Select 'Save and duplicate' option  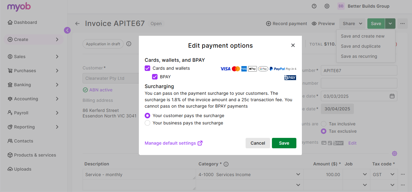(x=360, y=46)
